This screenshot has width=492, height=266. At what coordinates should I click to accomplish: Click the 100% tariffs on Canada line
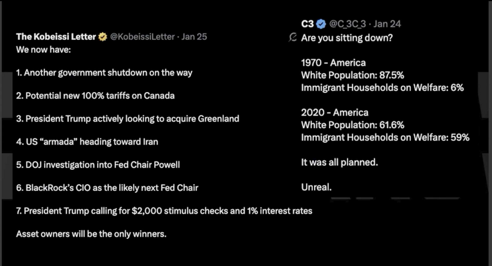[x=95, y=96]
